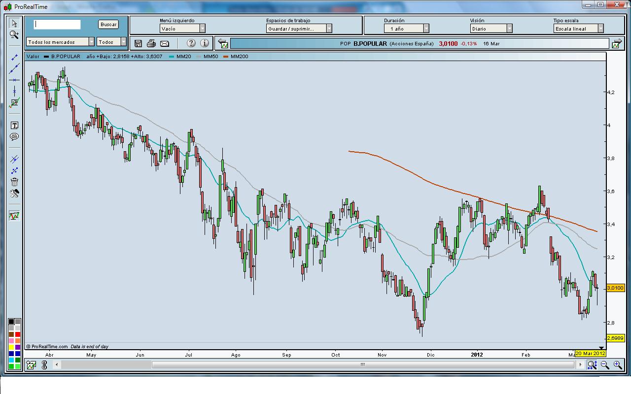
Task: Zoom out the chart with minus magnifier
Action: (x=605, y=365)
